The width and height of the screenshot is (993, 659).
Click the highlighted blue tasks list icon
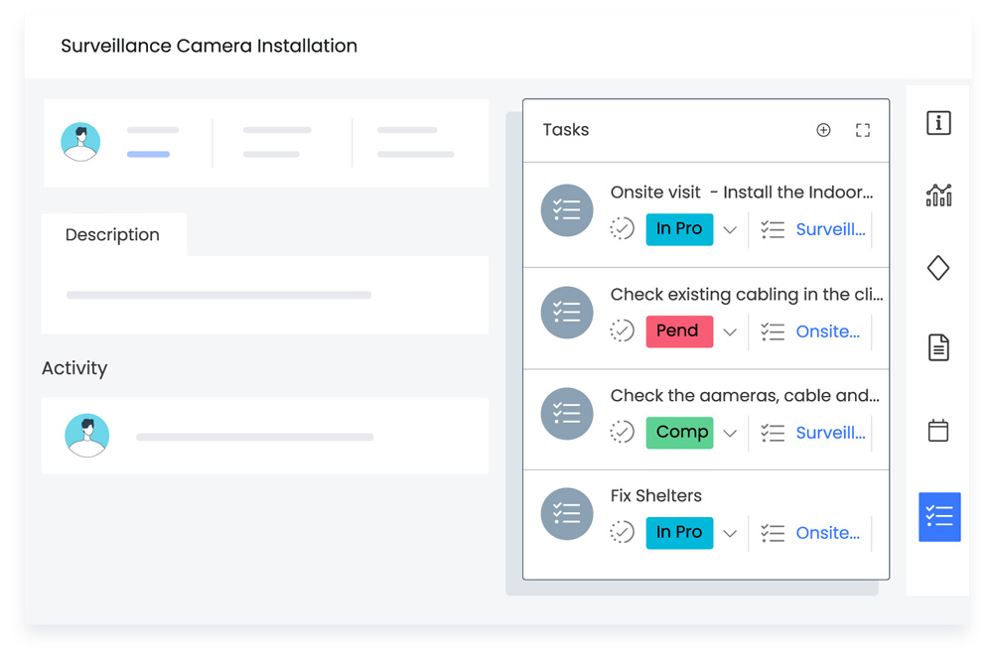(x=938, y=517)
